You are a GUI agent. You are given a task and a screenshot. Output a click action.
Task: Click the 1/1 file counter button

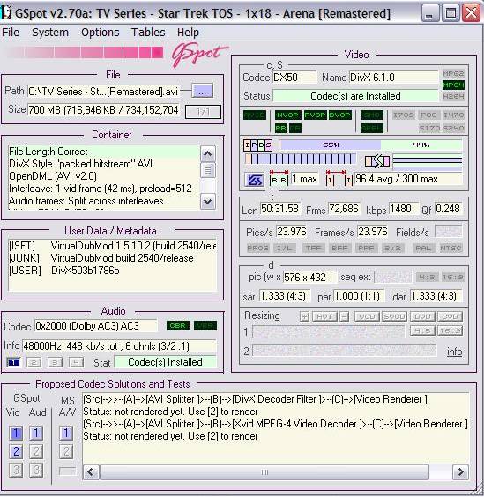(x=203, y=112)
